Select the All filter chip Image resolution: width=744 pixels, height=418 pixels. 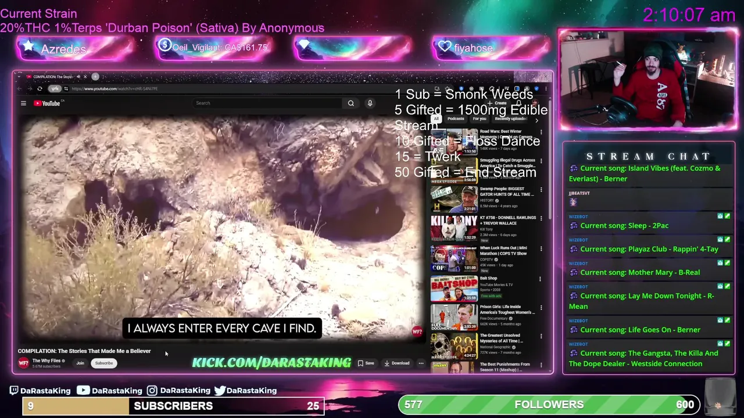(436, 119)
